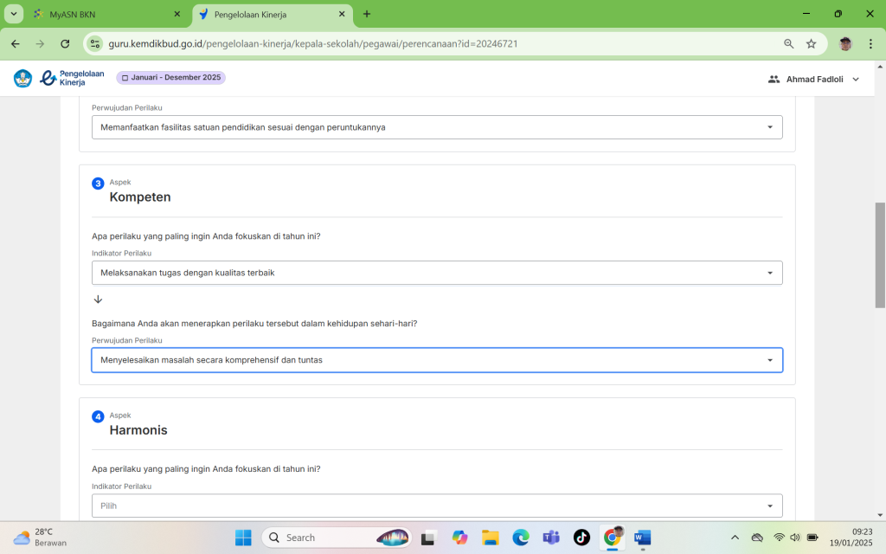Expand the Kompeten Perwujudan Perilaku dropdown
Screen dimensions: 886x554
coord(437,360)
